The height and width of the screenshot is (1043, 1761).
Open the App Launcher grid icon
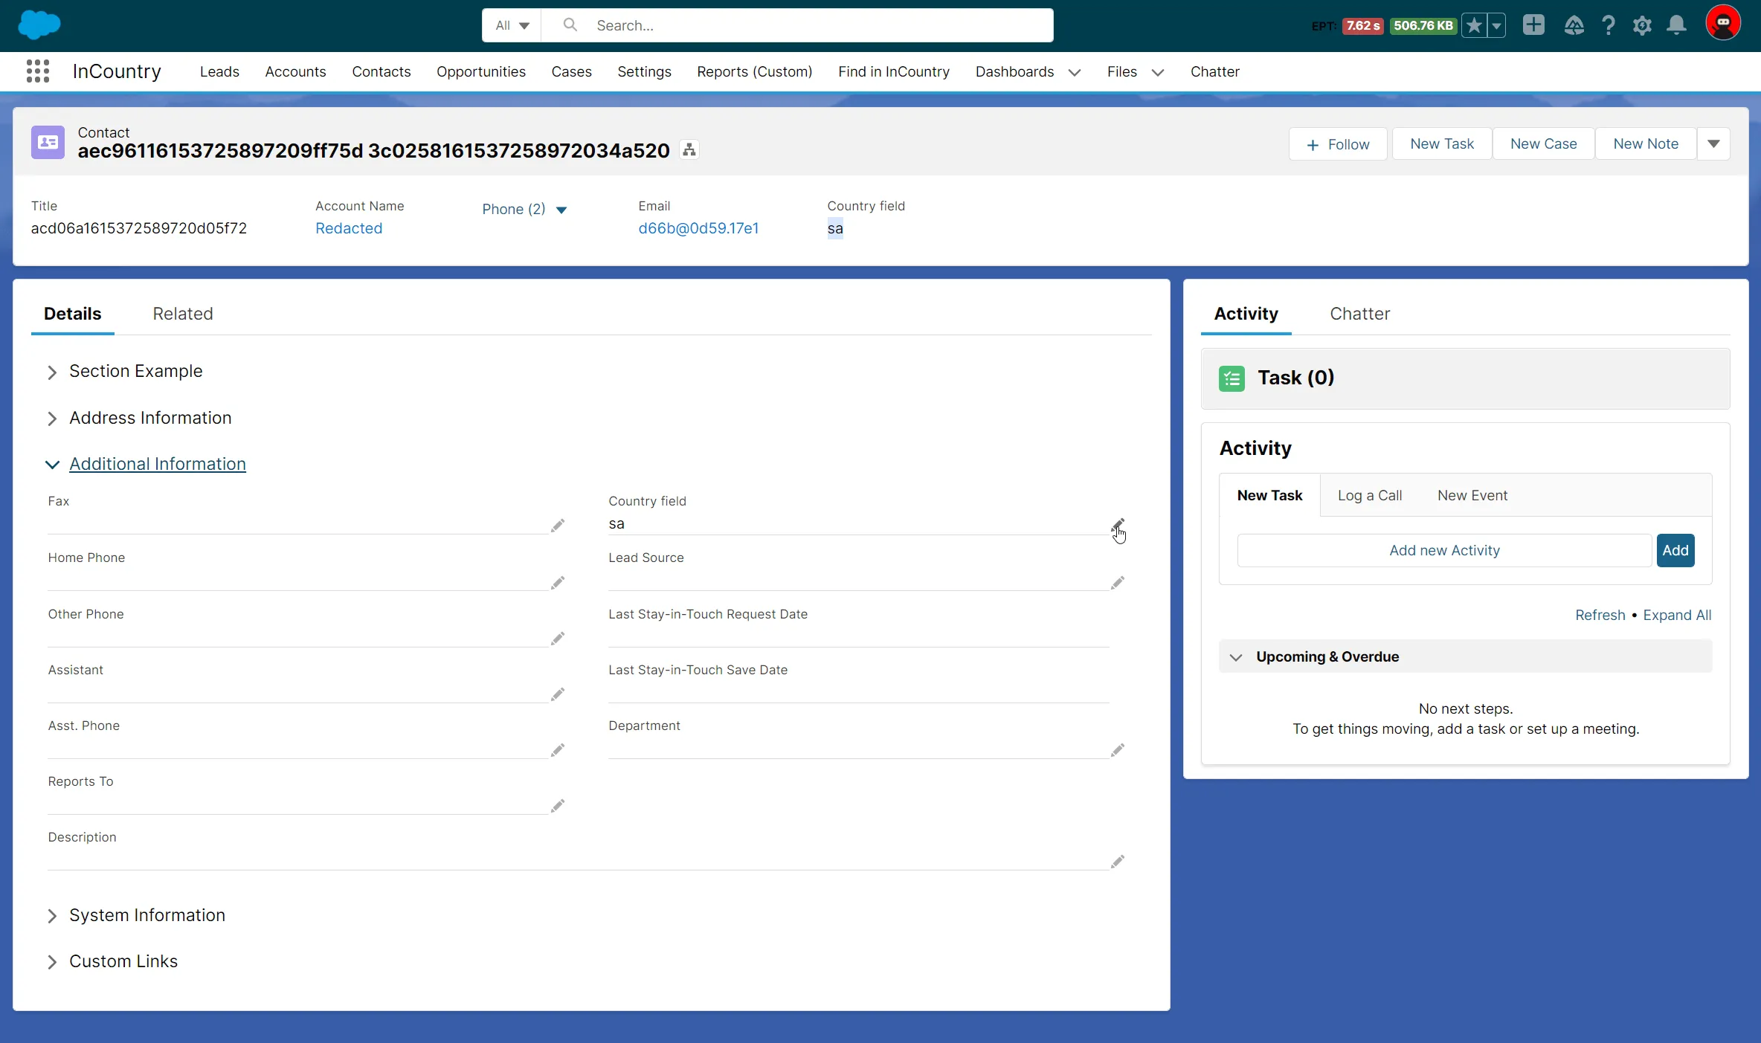point(37,71)
